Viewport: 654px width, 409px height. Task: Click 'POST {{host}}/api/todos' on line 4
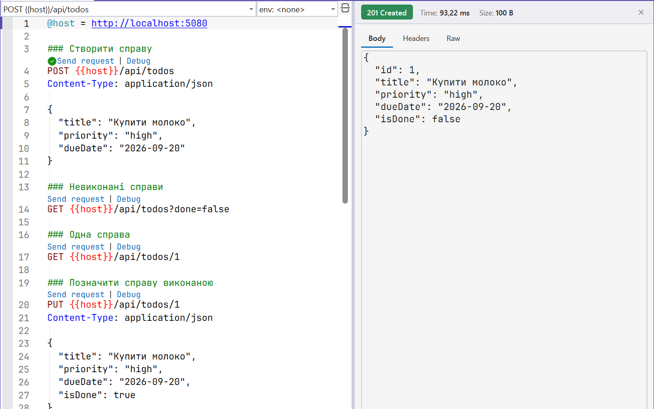[111, 71]
